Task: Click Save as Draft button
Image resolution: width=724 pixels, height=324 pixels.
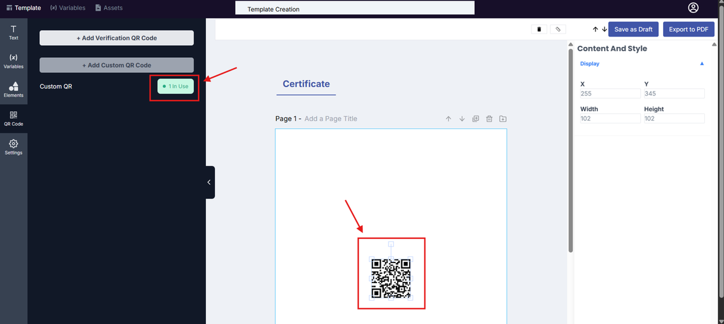Action: coord(634,30)
